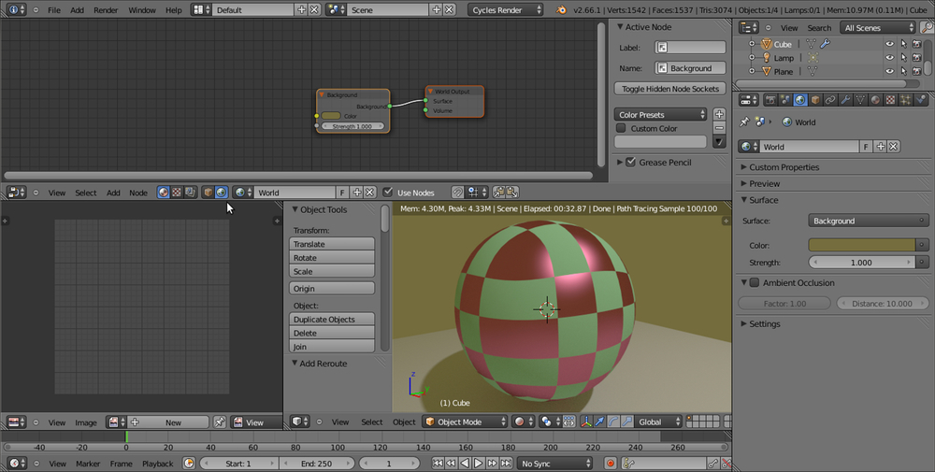
Task: Enable the Ambient Occlusion checkbox
Action: point(755,282)
